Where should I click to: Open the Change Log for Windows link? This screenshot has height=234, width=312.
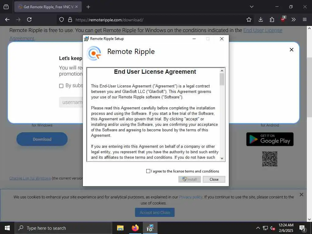pyautogui.click(x=30, y=178)
